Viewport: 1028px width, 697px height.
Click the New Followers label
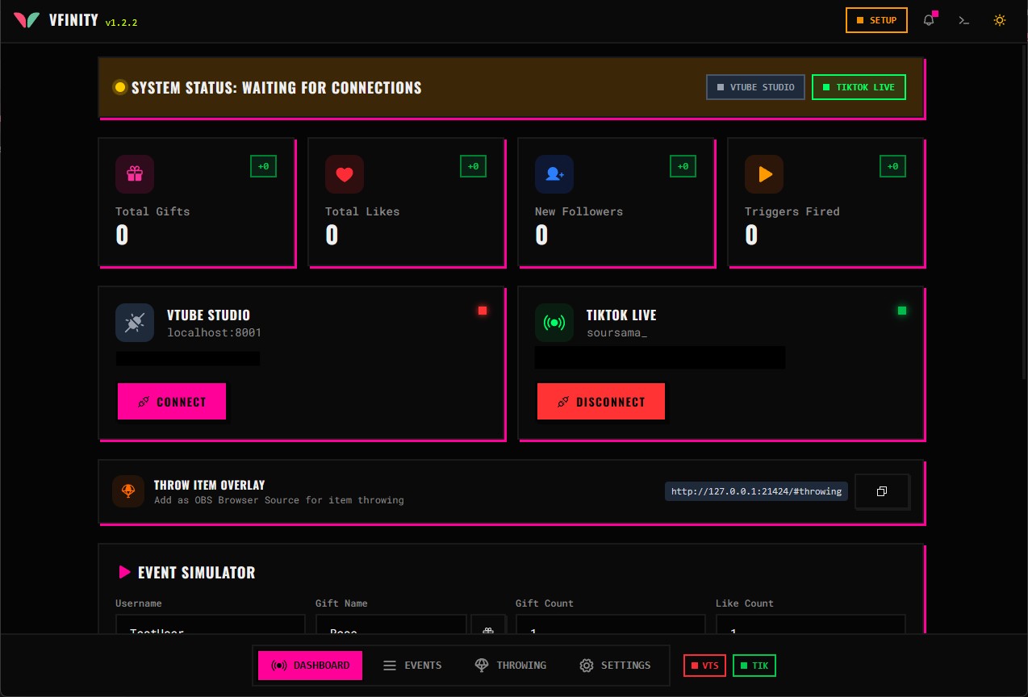[x=579, y=211]
